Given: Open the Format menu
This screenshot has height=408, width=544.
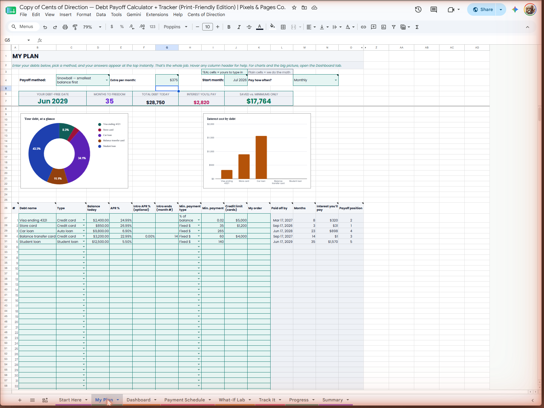Looking at the screenshot, I should click(84, 14).
